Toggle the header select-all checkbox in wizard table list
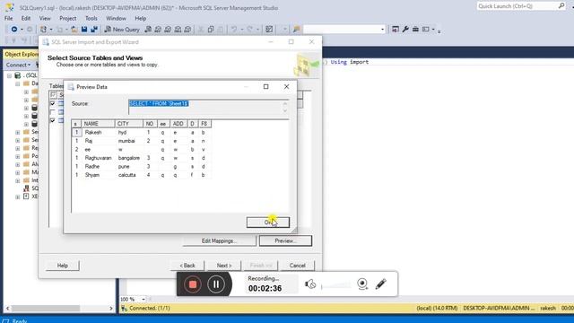Viewport: 574px width, 323px height. pyautogui.click(x=53, y=95)
